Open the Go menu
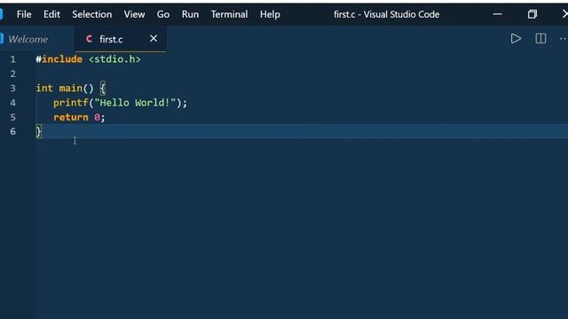Screen dimensions: 568x319 click(163, 14)
